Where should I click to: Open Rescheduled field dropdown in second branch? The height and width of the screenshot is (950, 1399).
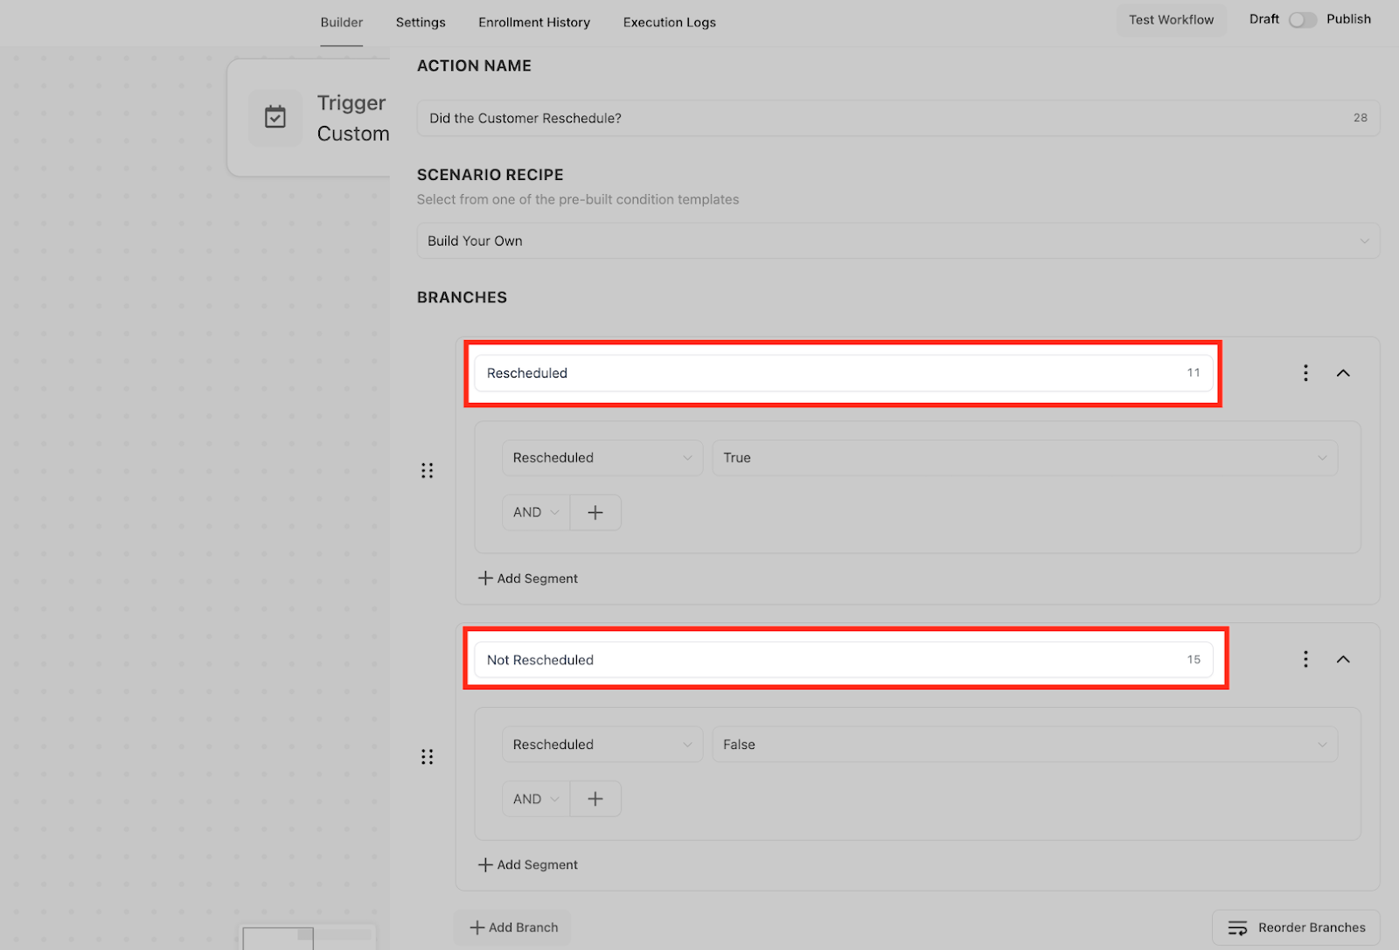[x=602, y=745]
